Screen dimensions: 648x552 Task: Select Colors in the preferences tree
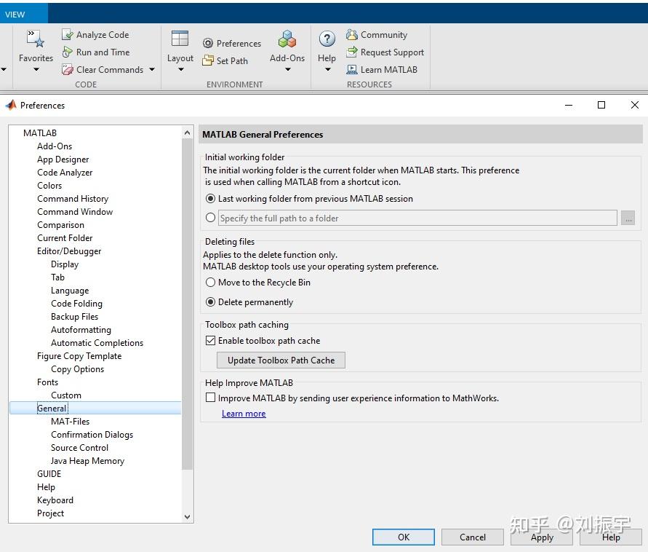pos(49,185)
